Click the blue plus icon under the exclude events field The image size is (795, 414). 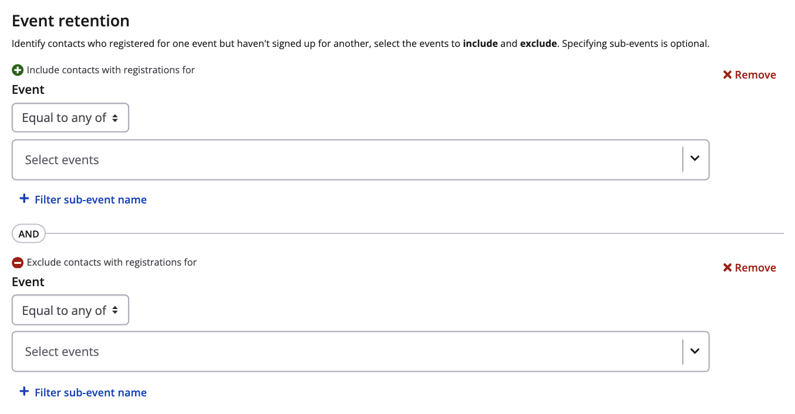click(24, 392)
